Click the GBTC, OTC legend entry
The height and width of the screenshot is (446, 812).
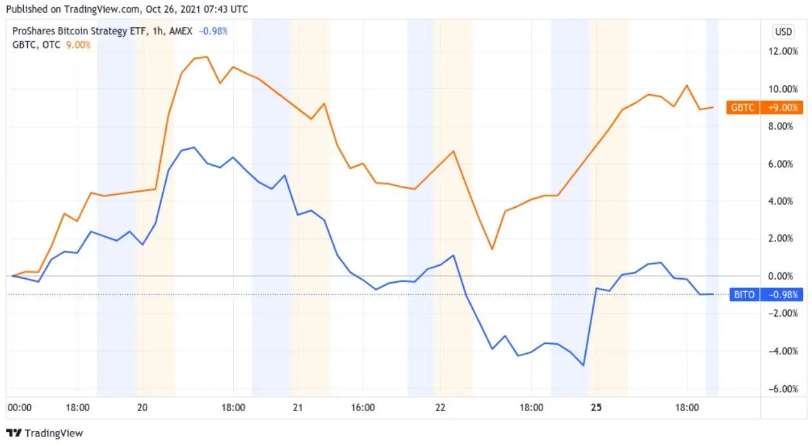37,45
